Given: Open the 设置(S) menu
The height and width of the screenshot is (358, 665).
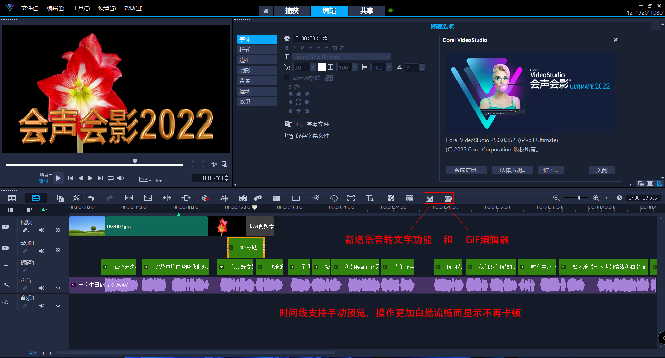Looking at the screenshot, I should tap(107, 8).
